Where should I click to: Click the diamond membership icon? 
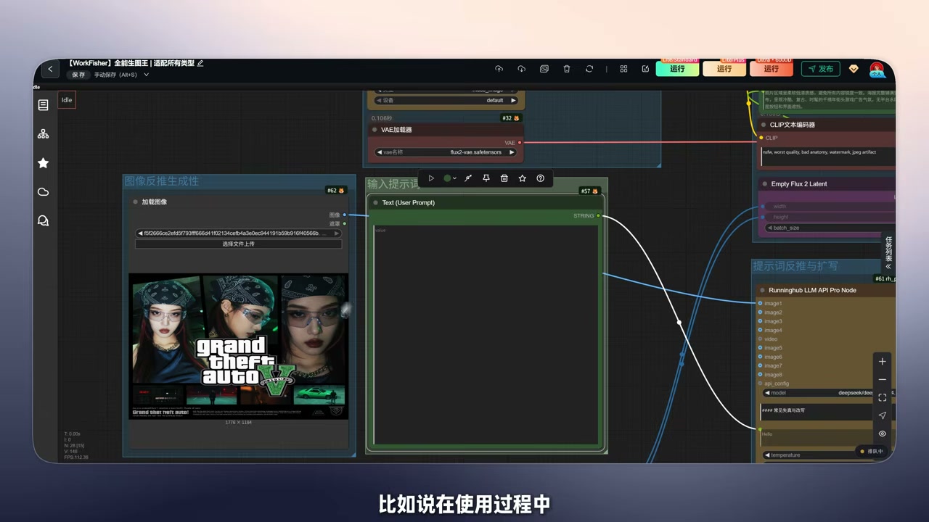click(854, 69)
